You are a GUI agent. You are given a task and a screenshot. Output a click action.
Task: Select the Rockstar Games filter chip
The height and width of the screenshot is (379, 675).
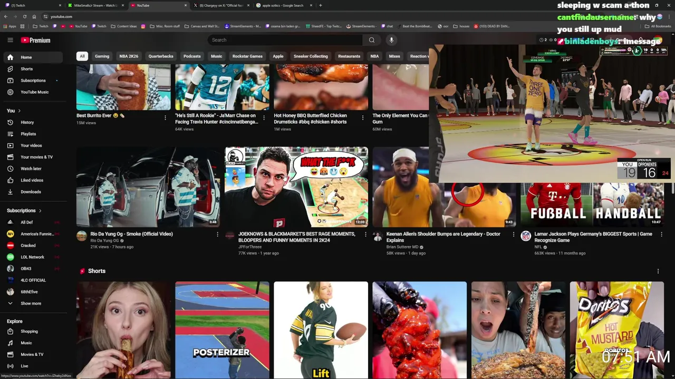[247, 56]
